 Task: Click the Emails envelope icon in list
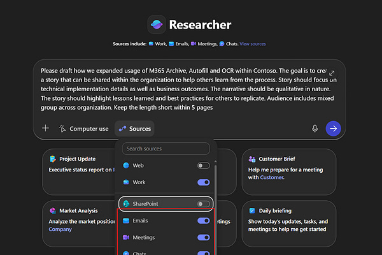[x=126, y=221]
